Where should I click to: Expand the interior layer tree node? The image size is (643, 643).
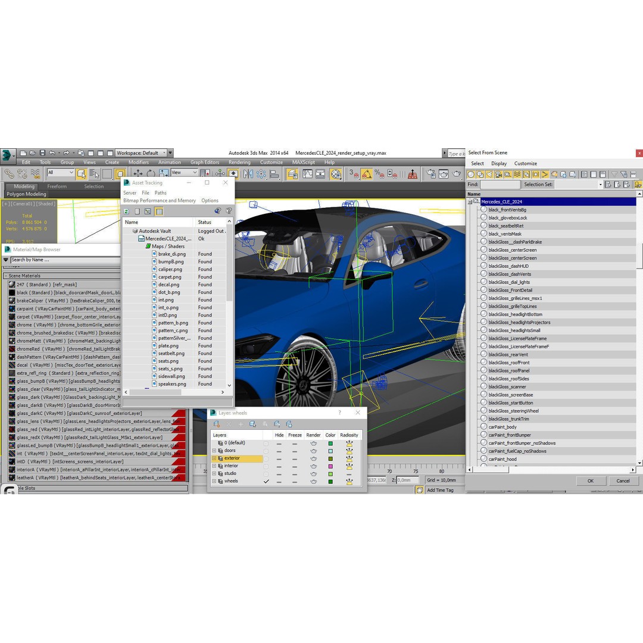[x=214, y=466]
